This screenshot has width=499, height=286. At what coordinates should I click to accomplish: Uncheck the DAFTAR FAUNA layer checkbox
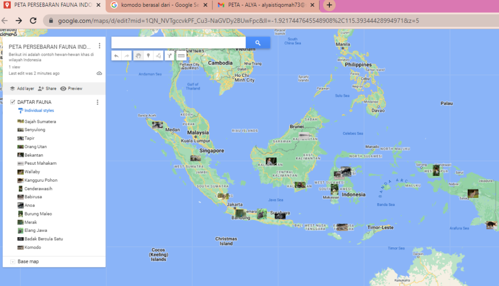coord(13,102)
